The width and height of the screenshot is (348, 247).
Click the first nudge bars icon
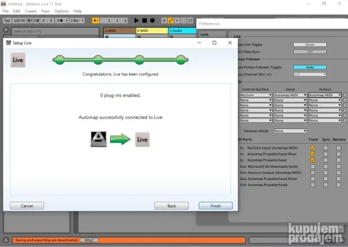(x=30, y=21)
